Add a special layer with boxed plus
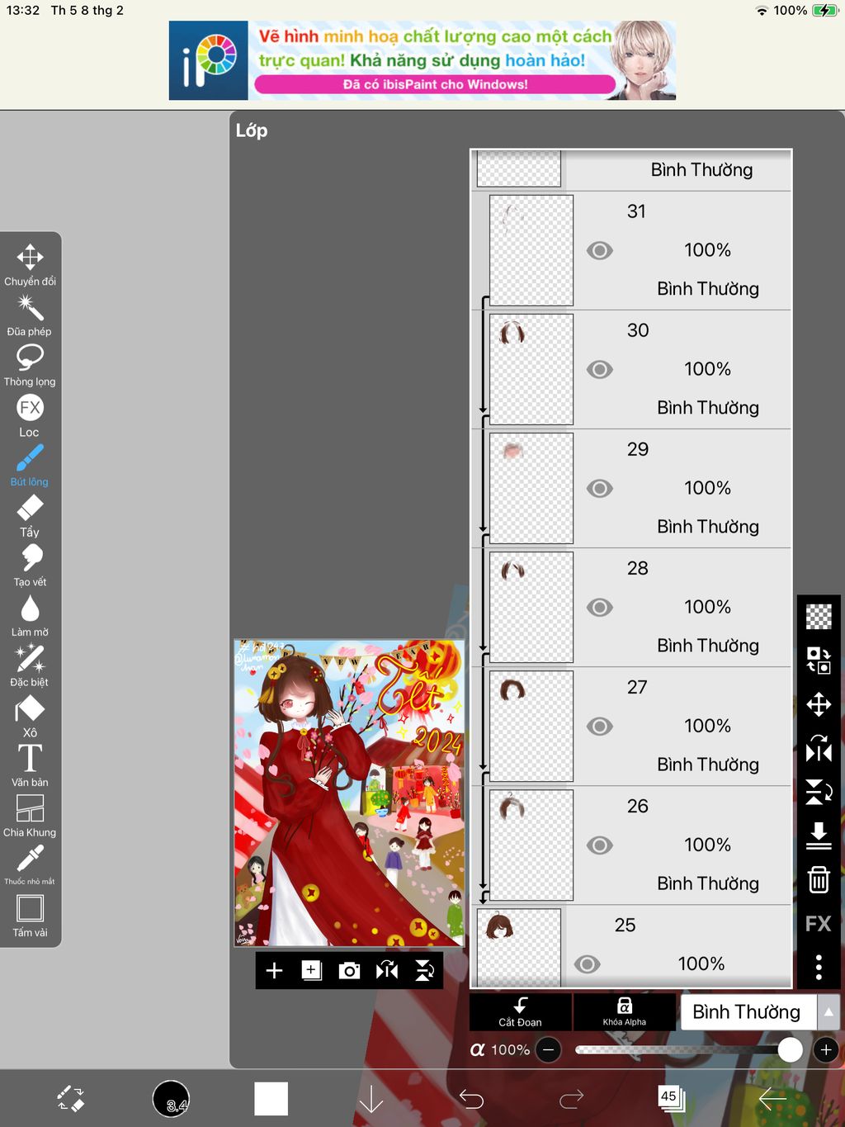Image resolution: width=845 pixels, height=1127 pixels. [312, 970]
